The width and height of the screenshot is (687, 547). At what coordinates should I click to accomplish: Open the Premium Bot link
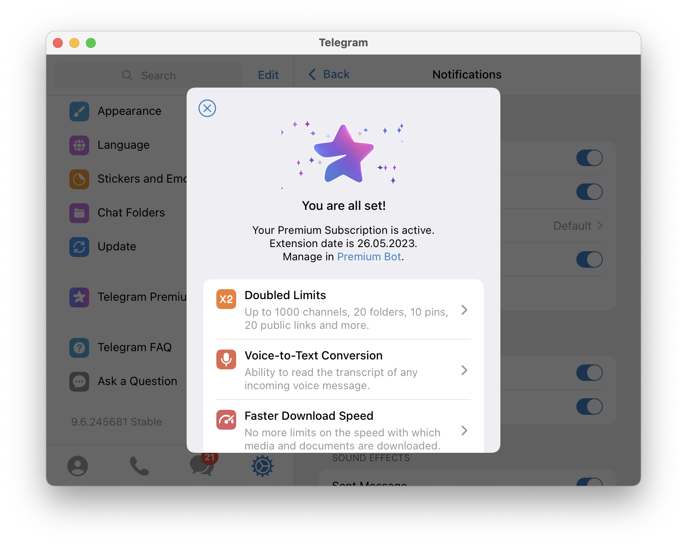pyautogui.click(x=369, y=257)
